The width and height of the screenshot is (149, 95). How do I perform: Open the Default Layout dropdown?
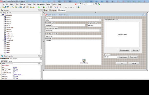point(92,4)
